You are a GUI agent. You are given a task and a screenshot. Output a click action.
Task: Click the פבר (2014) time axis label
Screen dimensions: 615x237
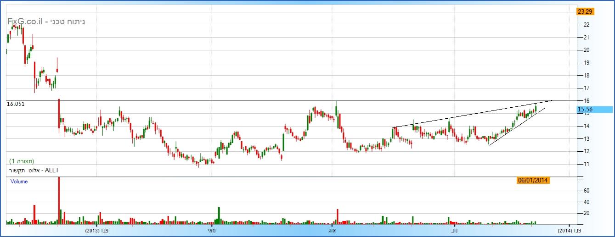[570, 230]
